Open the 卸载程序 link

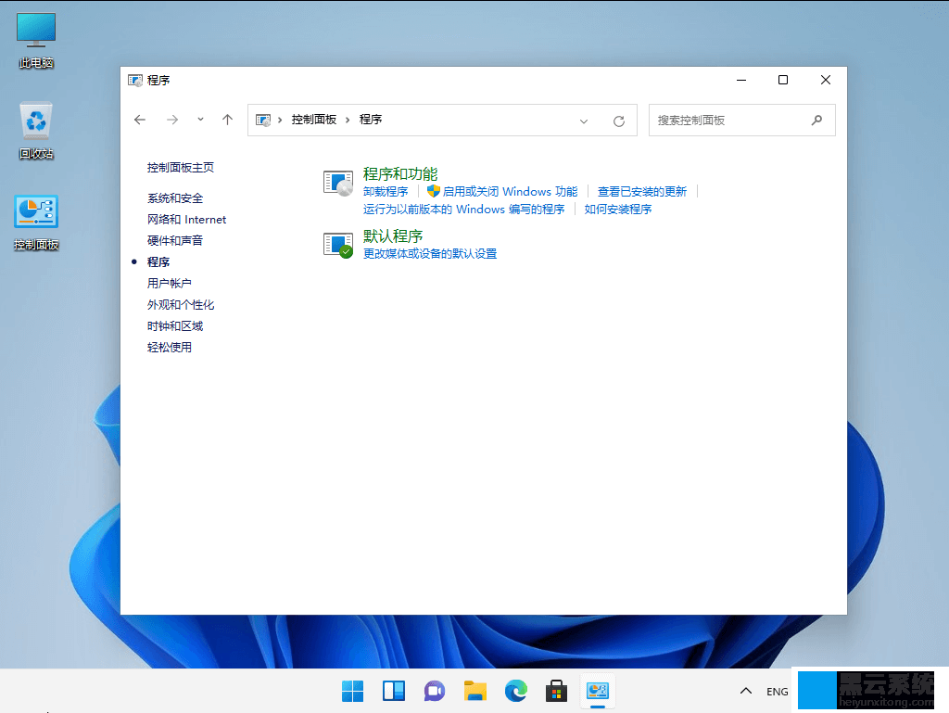click(x=386, y=191)
